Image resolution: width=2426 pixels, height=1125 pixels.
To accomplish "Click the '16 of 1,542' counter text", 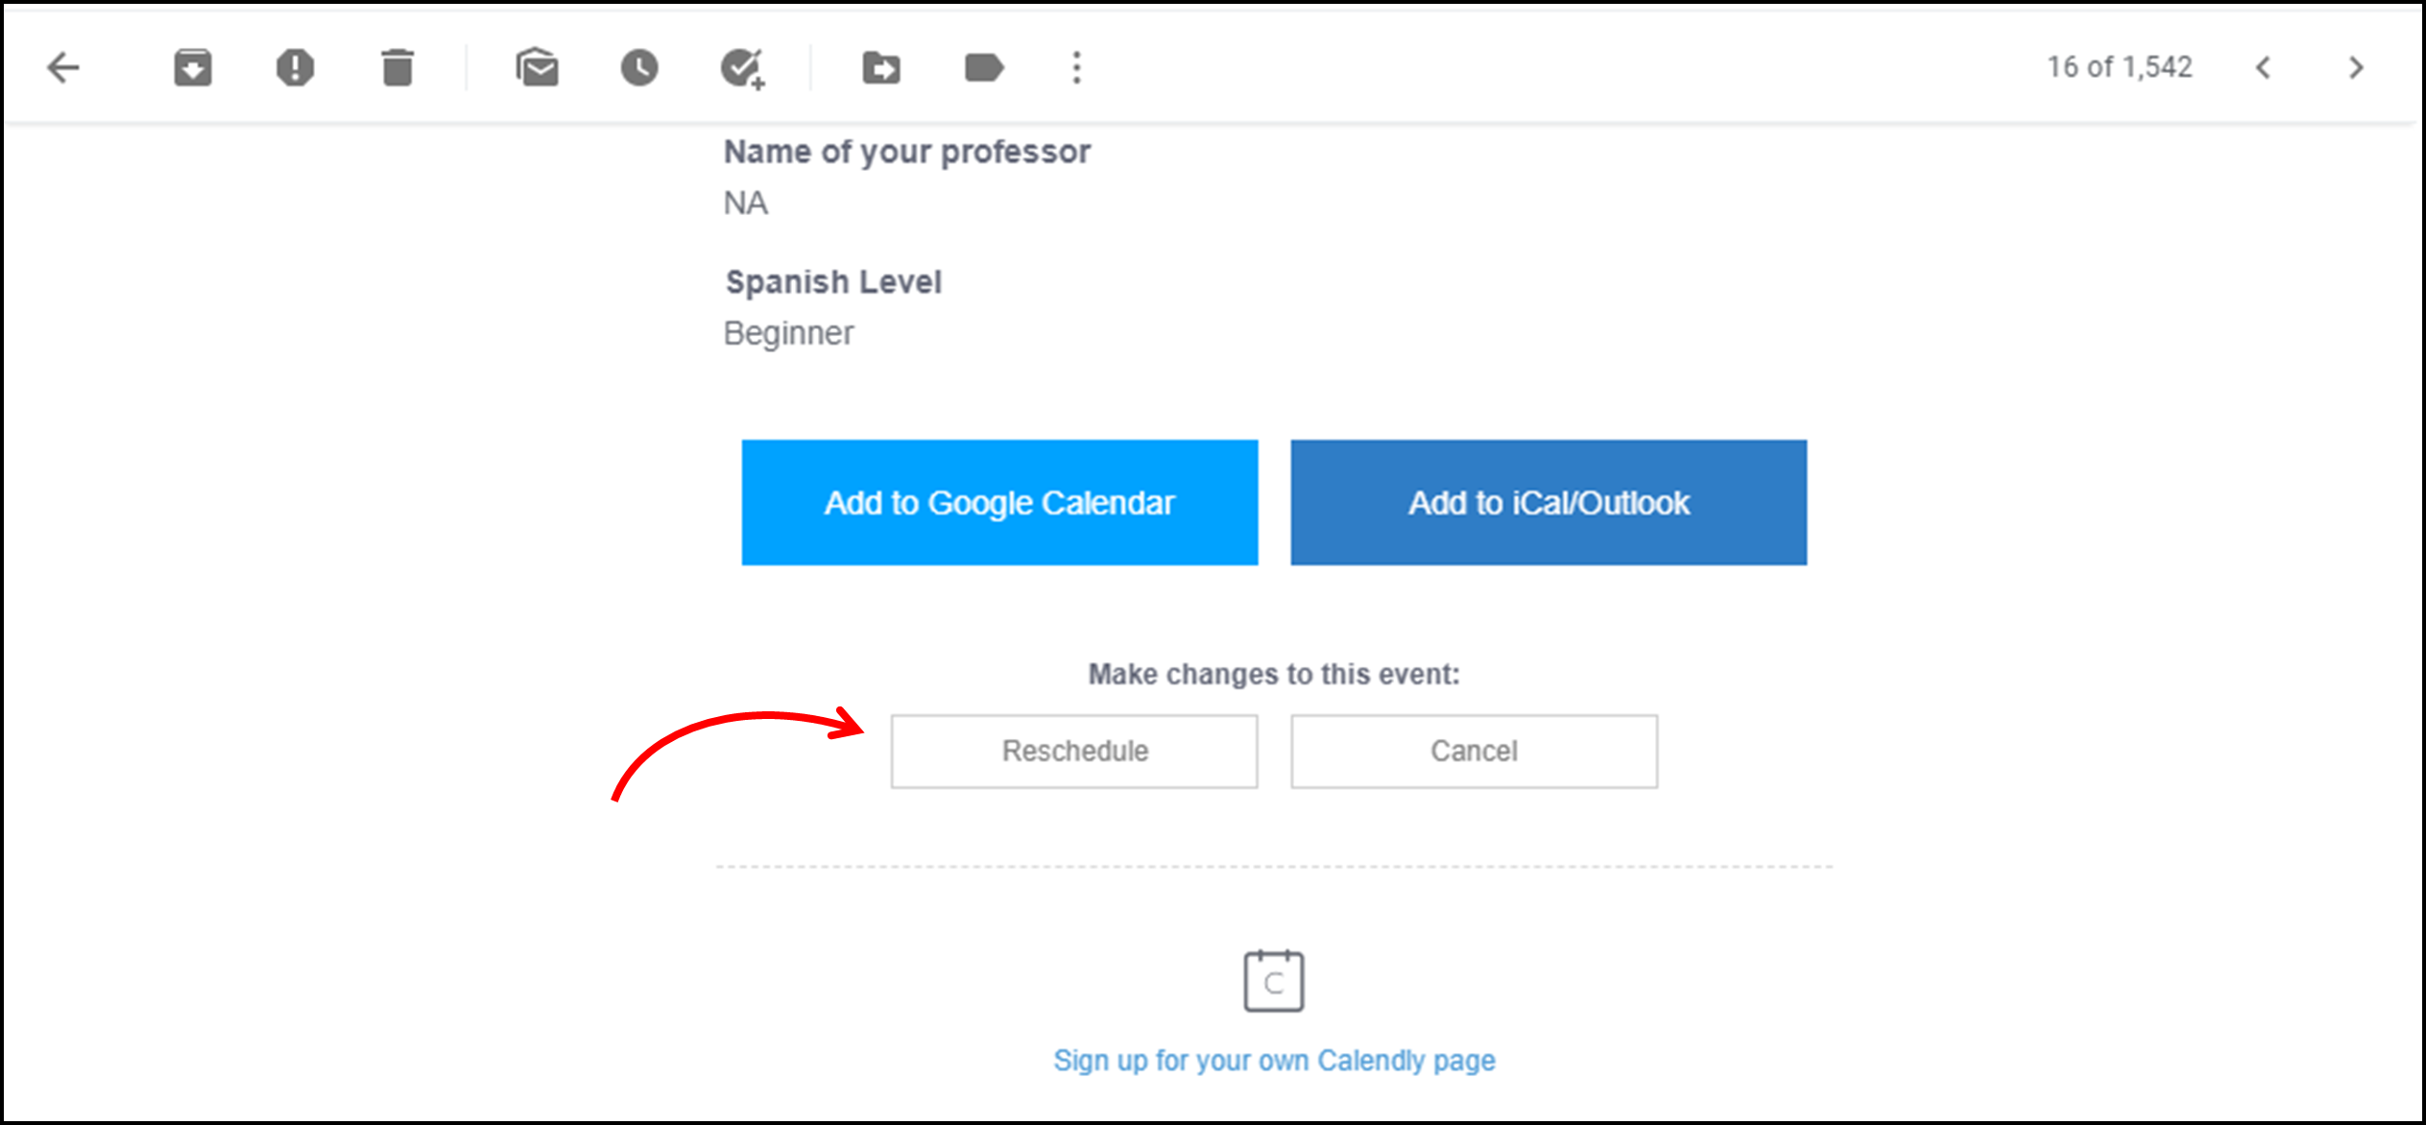I will pyautogui.click(x=2120, y=67).
